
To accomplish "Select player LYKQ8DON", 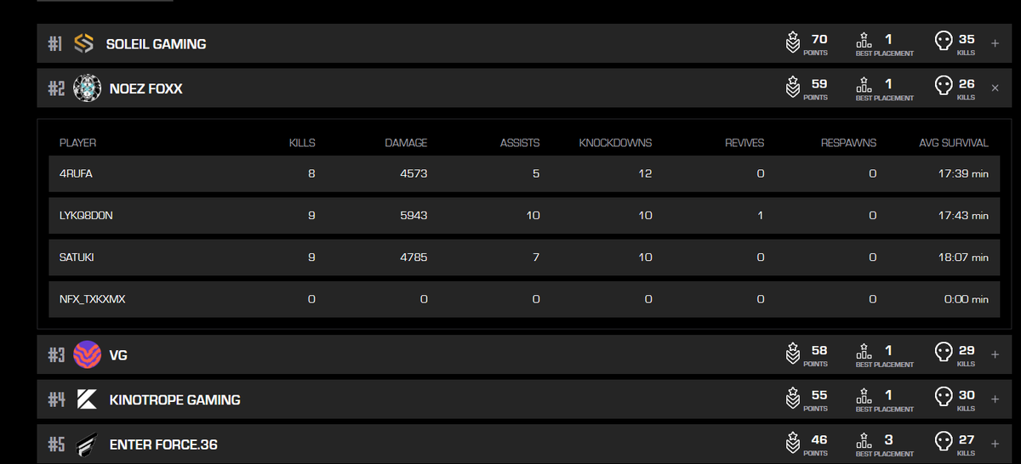I will pos(86,215).
